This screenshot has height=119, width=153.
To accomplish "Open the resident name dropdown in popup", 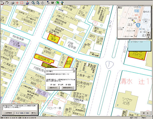I will coord(74,71).
